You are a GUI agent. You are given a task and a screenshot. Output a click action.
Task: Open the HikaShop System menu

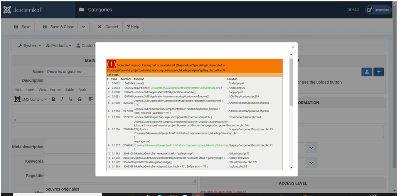[x=30, y=46]
